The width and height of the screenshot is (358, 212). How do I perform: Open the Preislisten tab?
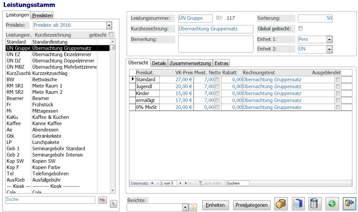click(42, 16)
